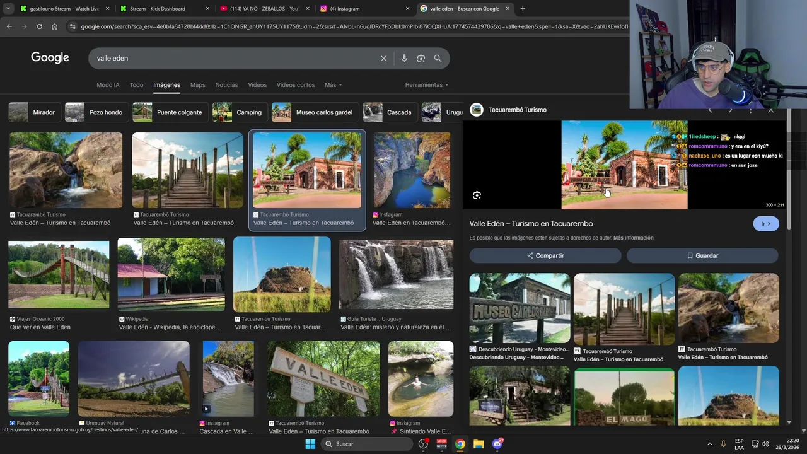807x454 pixels.
Task: Open VALLE EDEN sign image thumbnail
Action: [323, 378]
